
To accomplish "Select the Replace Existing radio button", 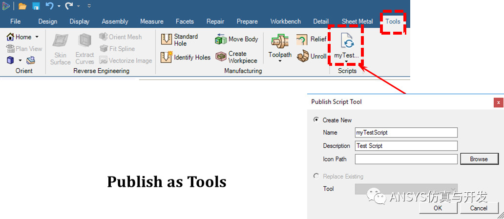I will tap(316, 176).
